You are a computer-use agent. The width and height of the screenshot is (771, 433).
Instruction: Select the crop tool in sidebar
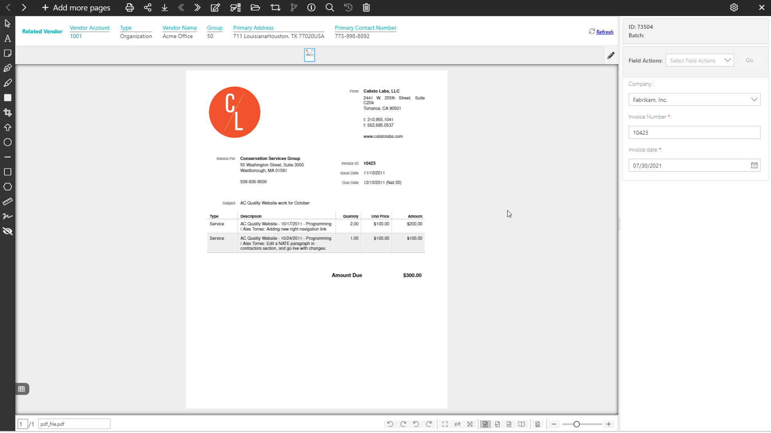coord(7,113)
